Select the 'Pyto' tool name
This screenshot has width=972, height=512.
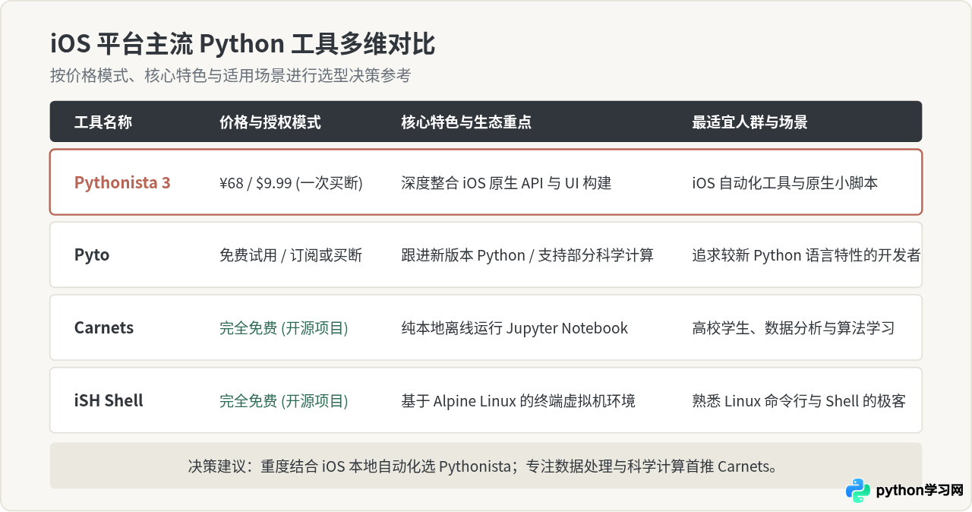92,255
